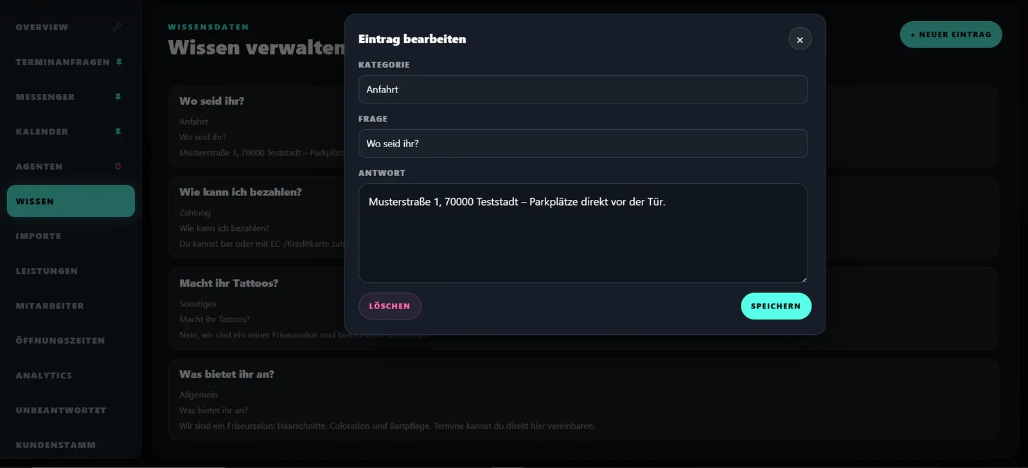1028x468 pixels.
Task: Close the Eintrag bearbeiten dialog
Action: point(800,39)
